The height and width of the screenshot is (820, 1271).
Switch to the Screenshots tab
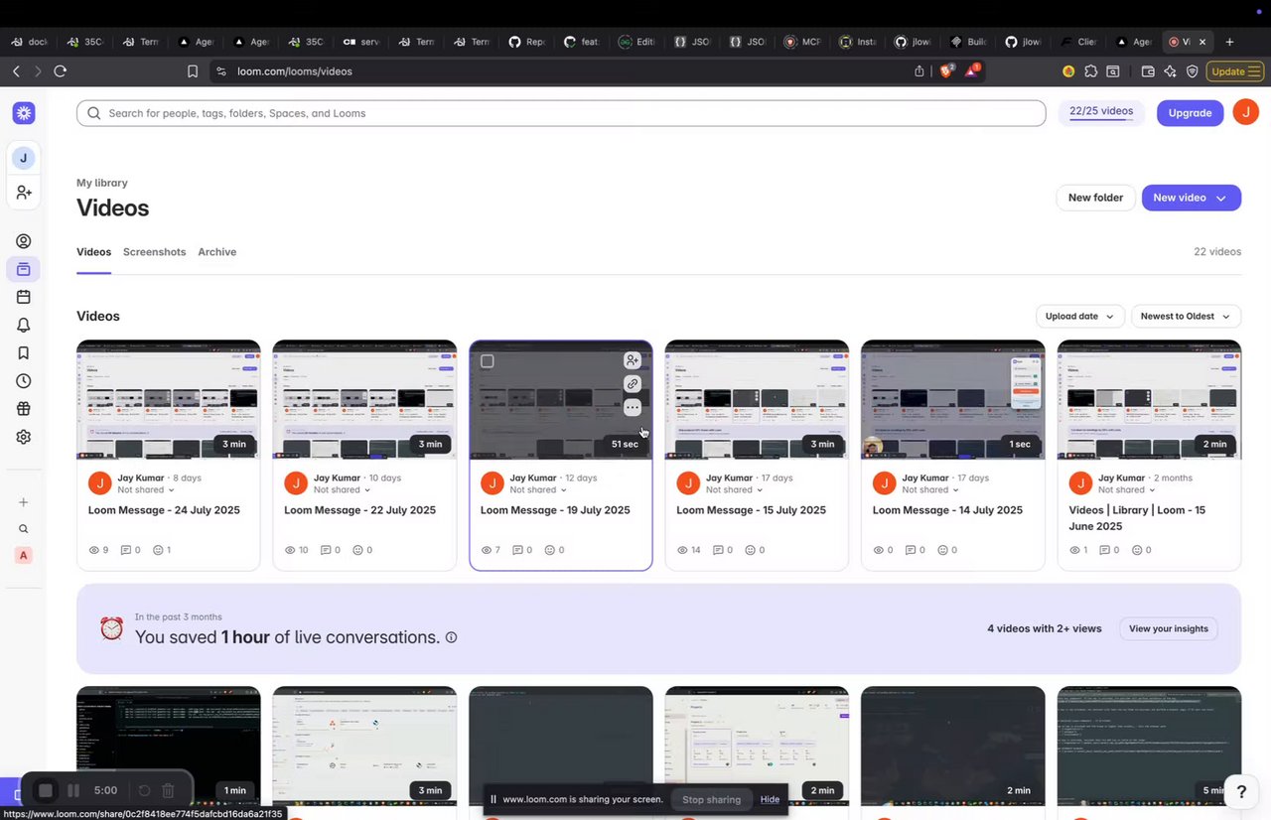click(154, 252)
